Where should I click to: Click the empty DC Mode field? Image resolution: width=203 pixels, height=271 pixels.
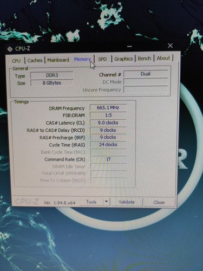pyautogui.click(x=146, y=82)
